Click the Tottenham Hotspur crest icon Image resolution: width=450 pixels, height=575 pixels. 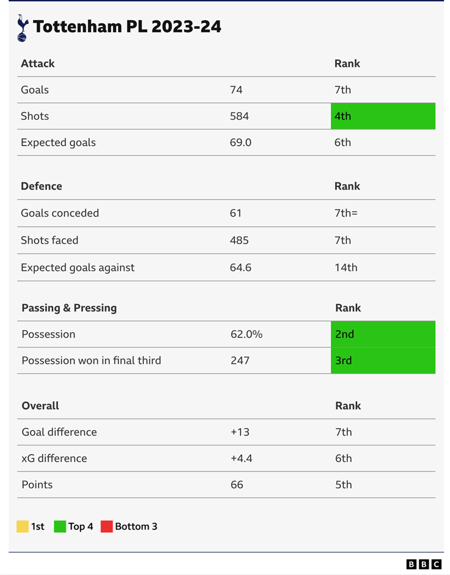(x=23, y=28)
